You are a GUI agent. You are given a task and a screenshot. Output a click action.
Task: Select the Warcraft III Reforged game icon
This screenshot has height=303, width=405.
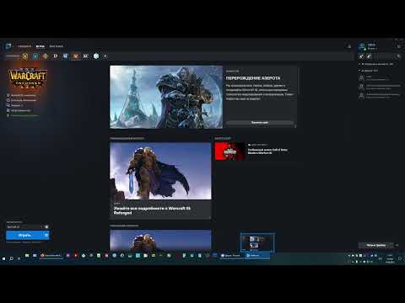click(x=76, y=56)
